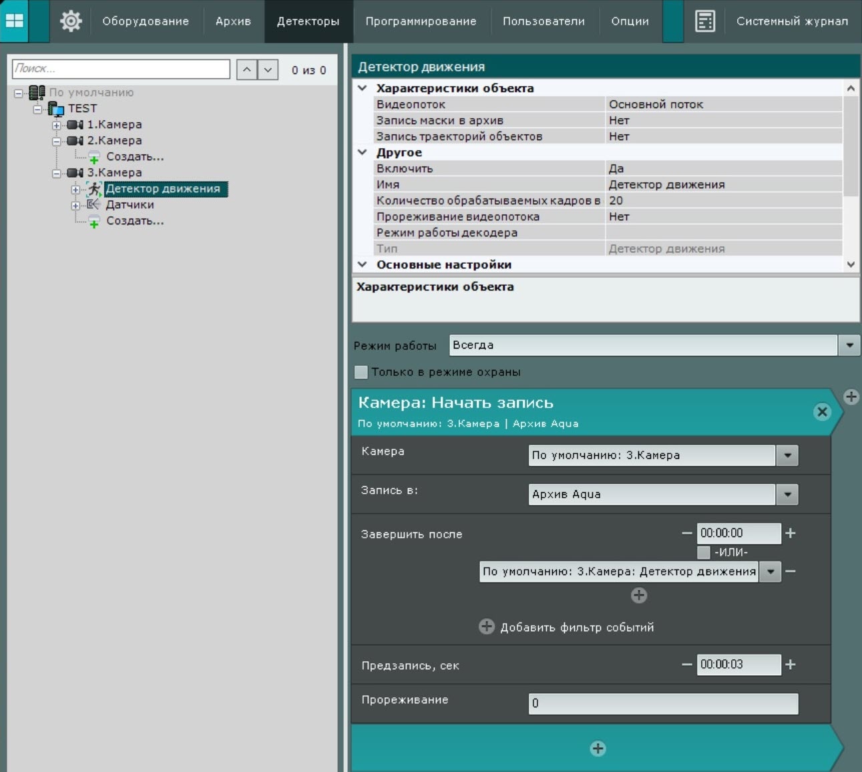Click the system journal log icon
862x772 pixels.
[x=704, y=21]
